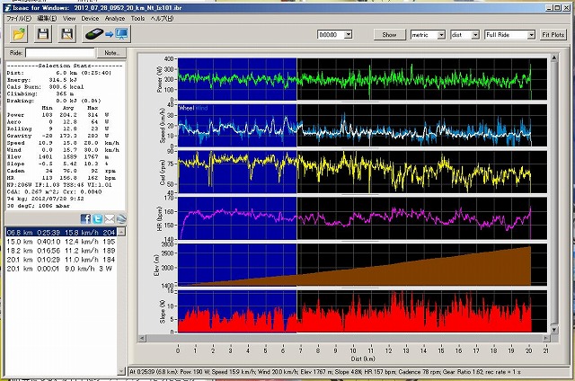
Task: Click the device download to computer icon
Action: [105, 34]
